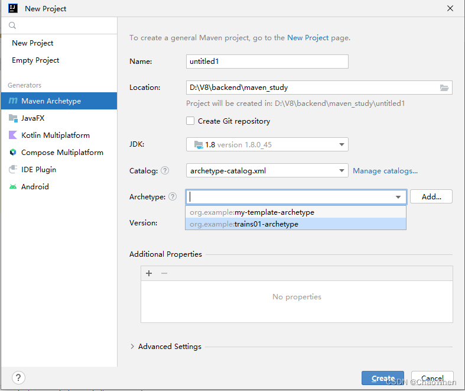Click the Additional Properties heading
The image size is (465, 391).
tap(165, 254)
